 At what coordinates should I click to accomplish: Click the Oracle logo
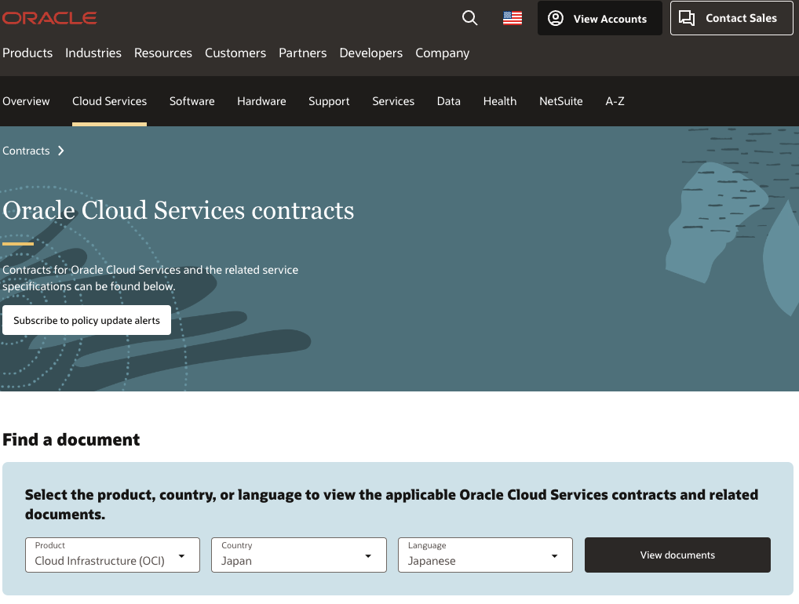click(49, 18)
